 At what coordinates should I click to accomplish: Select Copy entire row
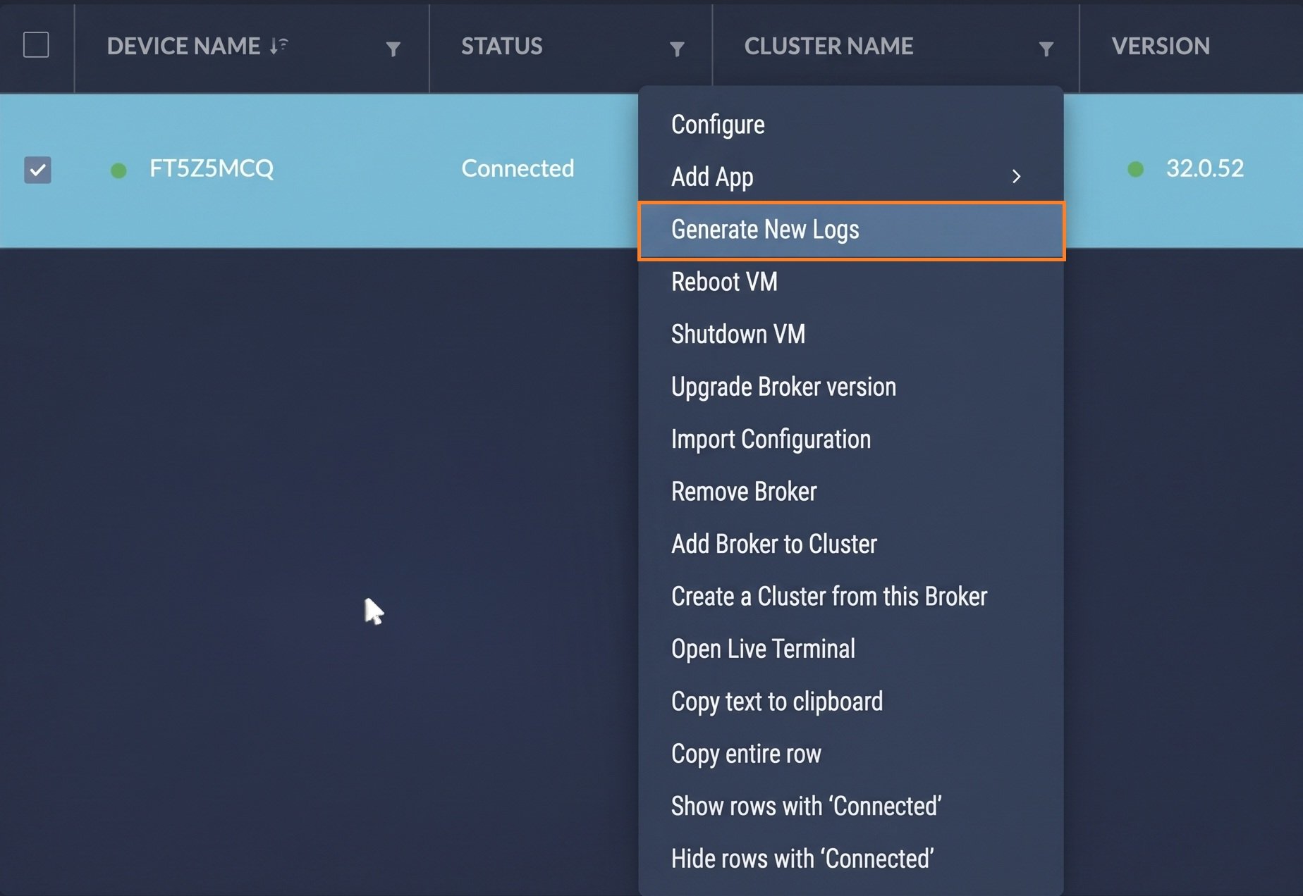click(851, 754)
